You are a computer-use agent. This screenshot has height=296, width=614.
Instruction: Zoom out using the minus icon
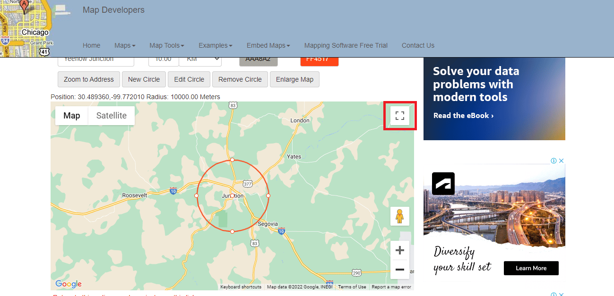(399, 270)
